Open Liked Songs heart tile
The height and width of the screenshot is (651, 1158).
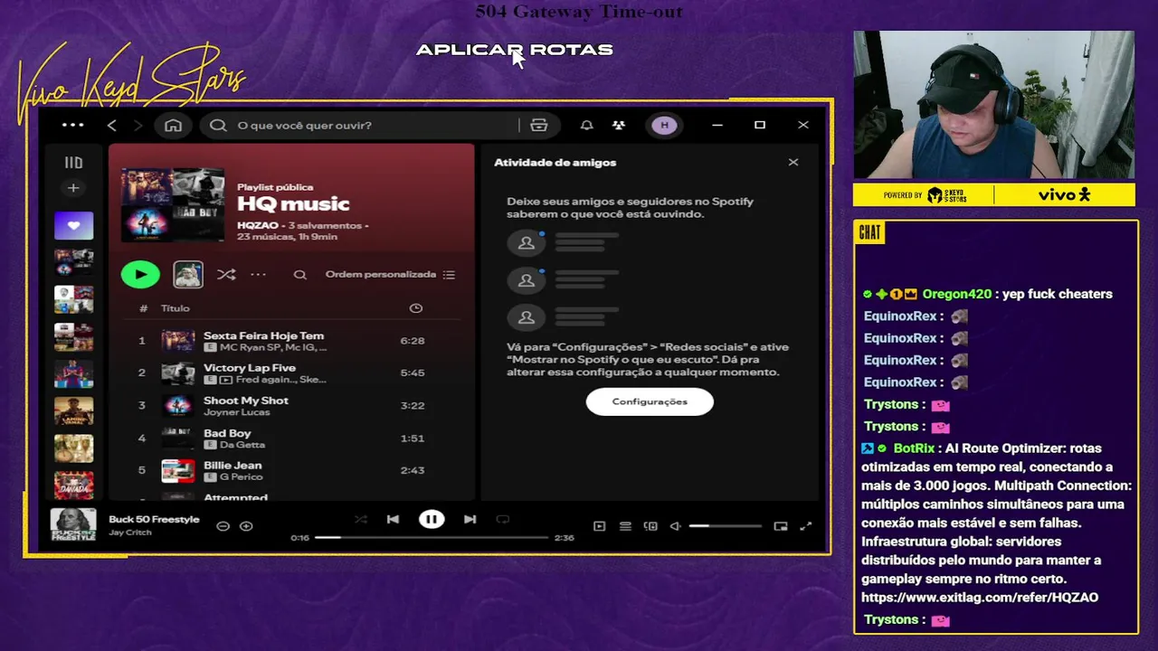[x=73, y=225]
